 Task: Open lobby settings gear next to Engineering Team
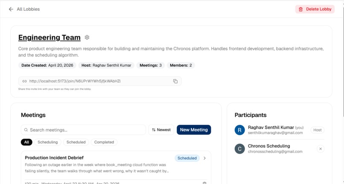point(87,37)
